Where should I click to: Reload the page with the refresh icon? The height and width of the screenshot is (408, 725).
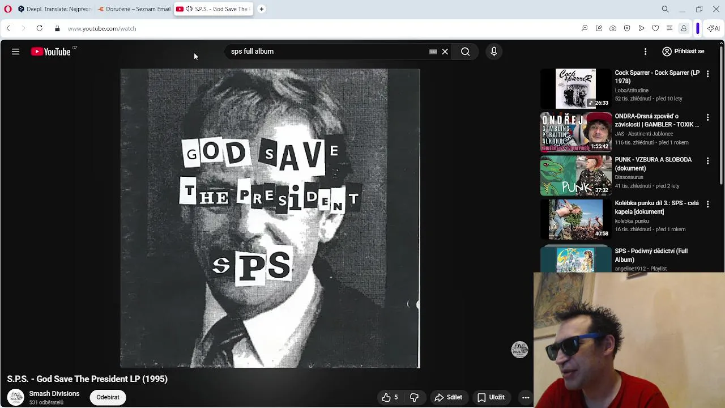coord(39,28)
